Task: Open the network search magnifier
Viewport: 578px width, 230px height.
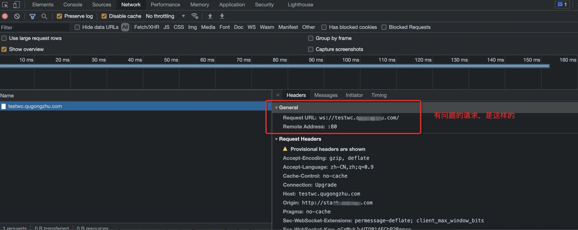Action: click(44, 16)
